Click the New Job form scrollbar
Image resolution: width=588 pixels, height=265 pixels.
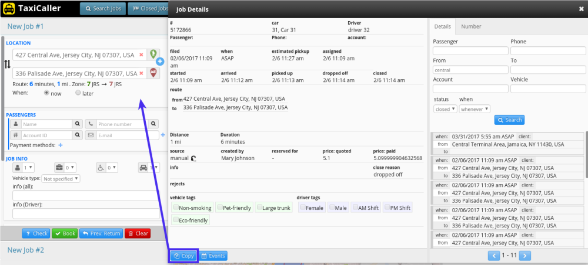[x=2, y=98]
